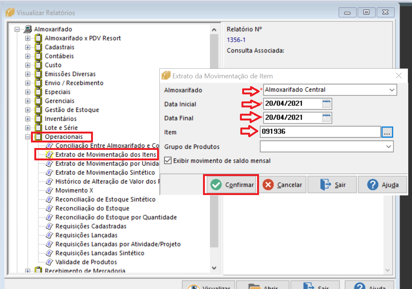Click the Cancelar button
The height and width of the screenshot is (289, 412).
(283, 185)
